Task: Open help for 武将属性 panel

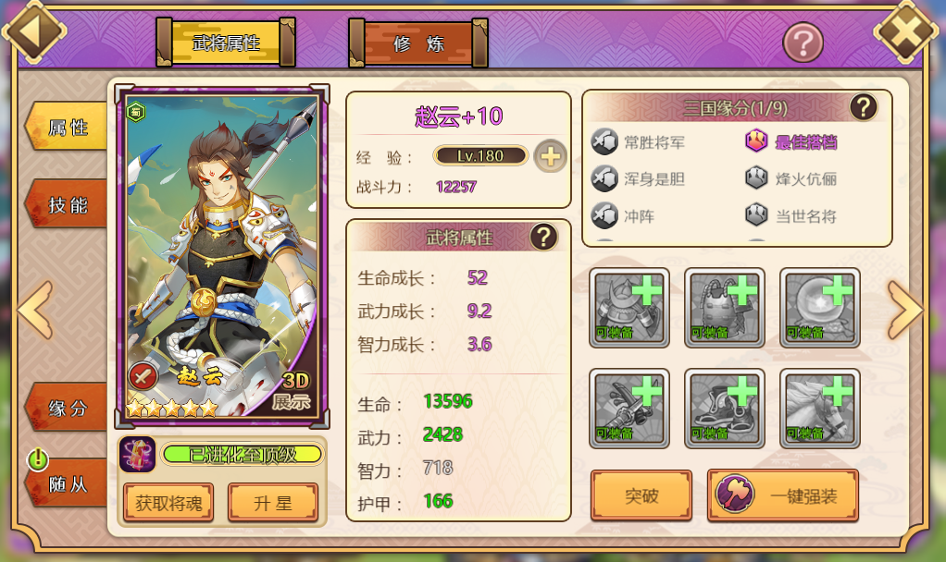Action: coord(543,237)
